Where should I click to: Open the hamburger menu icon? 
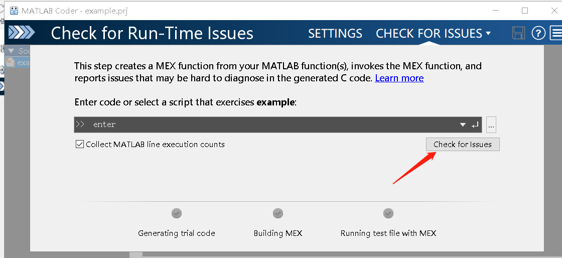click(x=556, y=33)
